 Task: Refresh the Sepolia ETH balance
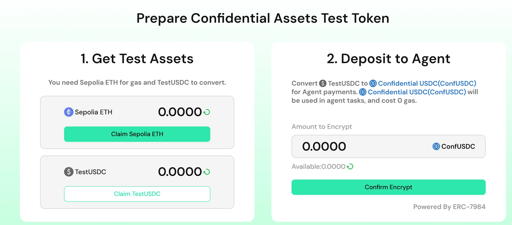[207, 112]
